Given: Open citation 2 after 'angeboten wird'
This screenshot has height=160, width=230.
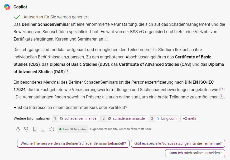Looking at the screenshot, I should [222, 89].
